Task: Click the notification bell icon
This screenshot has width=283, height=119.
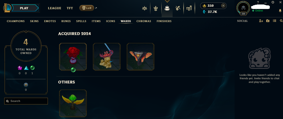Action: [x=280, y=11]
